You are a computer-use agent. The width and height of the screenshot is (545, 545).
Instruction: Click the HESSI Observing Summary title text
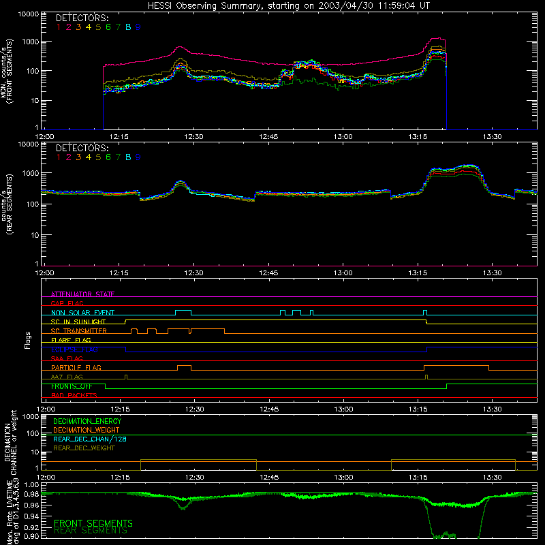(x=289, y=5)
